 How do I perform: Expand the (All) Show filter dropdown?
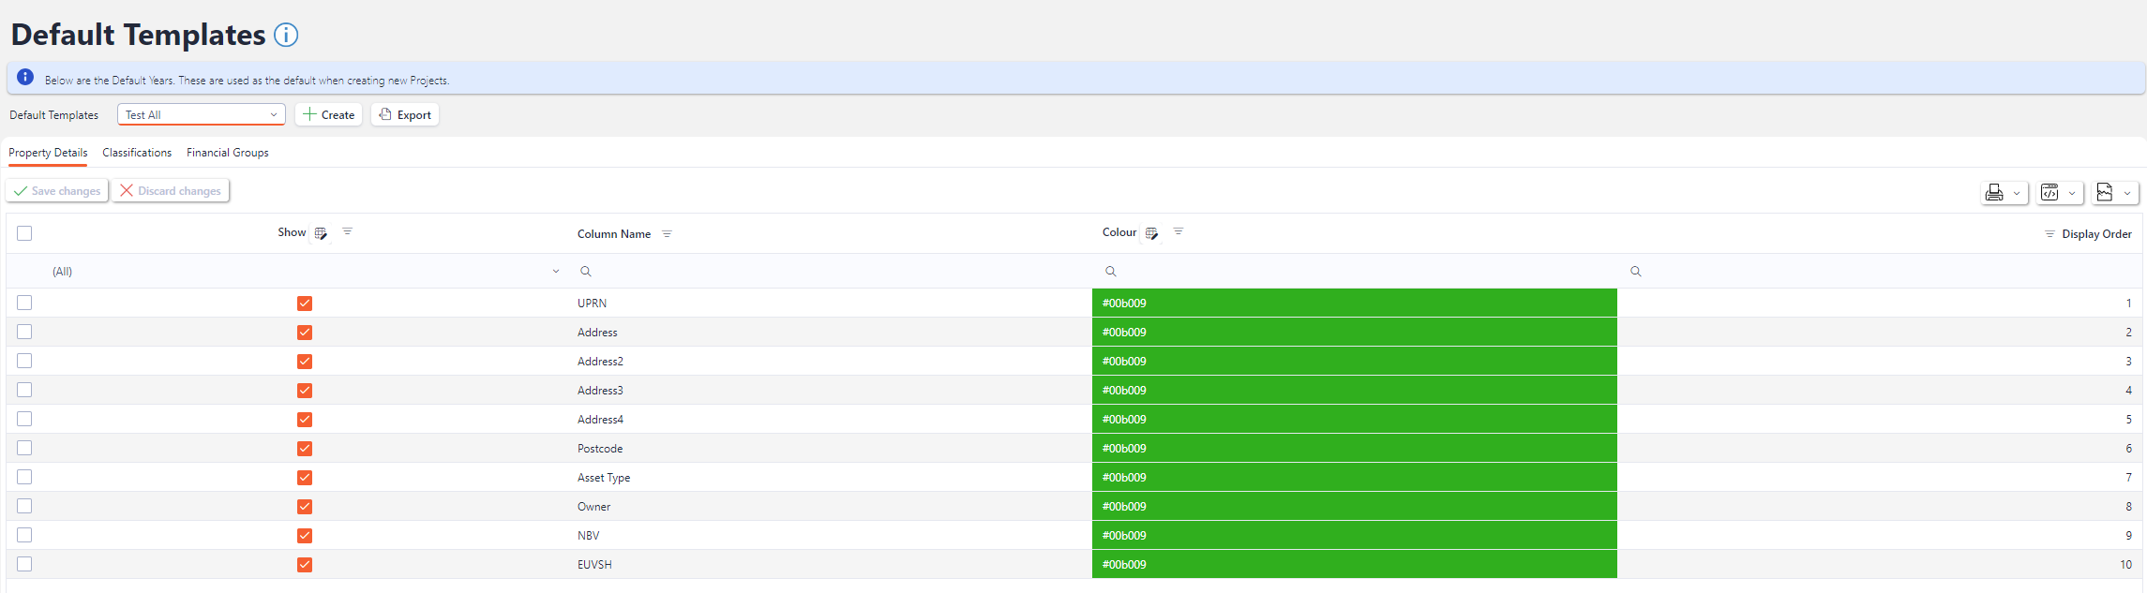pyautogui.click(x=555, y=272)
